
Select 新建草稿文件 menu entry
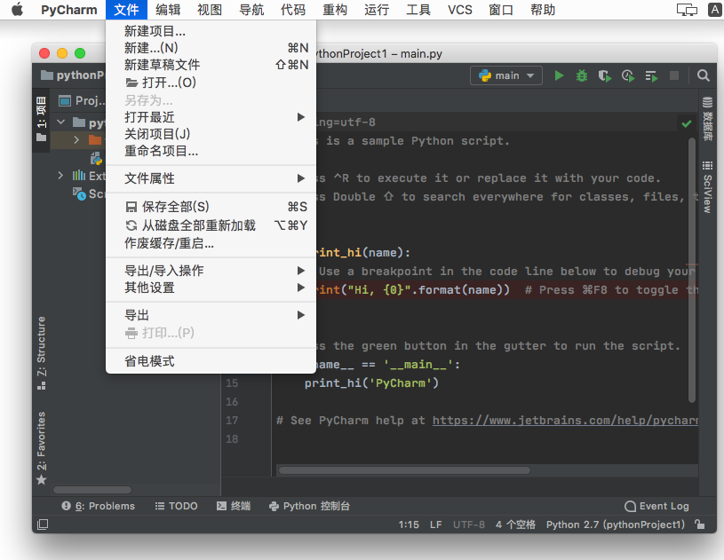click(211, 65)
